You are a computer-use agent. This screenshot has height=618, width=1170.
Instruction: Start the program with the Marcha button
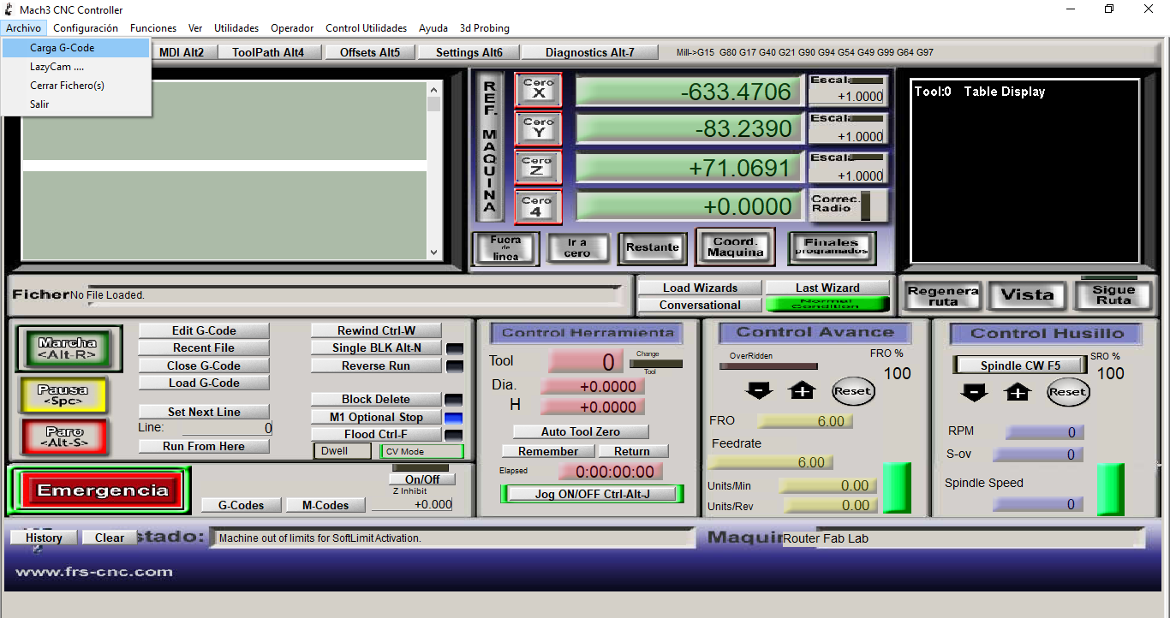coord(69,348)
